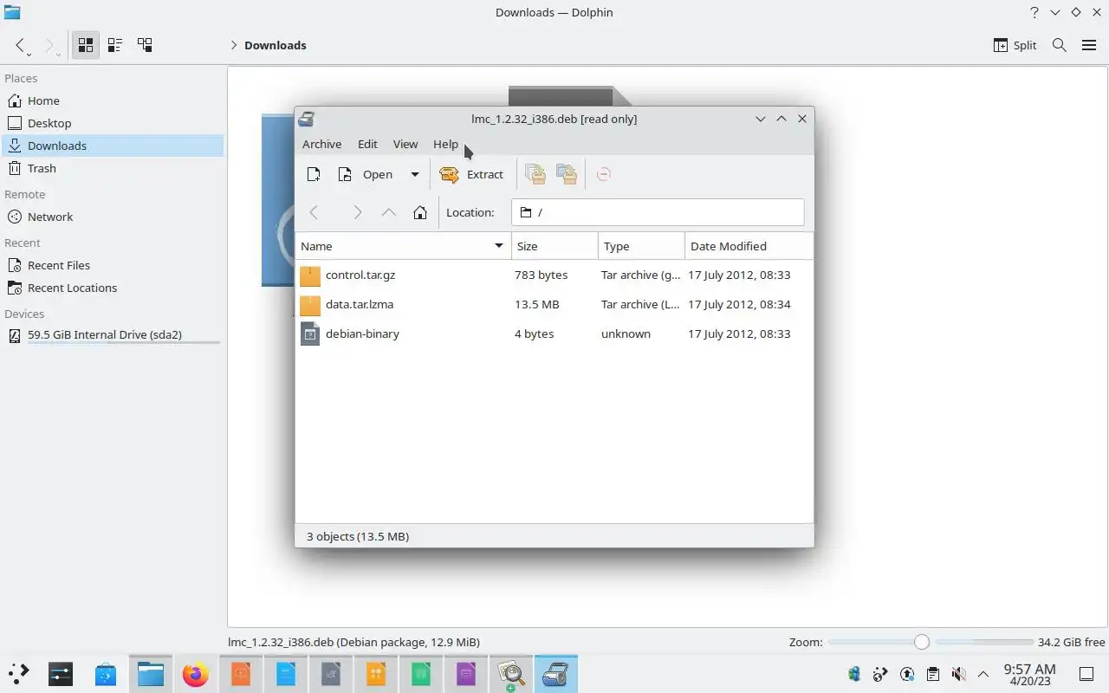Click the Downloads breadcrumb in Dolphin
This screenshot has width=1109, height=693.
[x=275, y=45]
